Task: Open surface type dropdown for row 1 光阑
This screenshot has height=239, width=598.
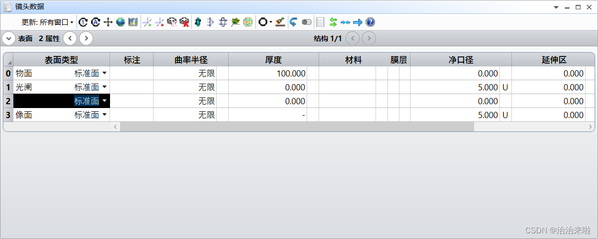Action: (x=105, y=87)
